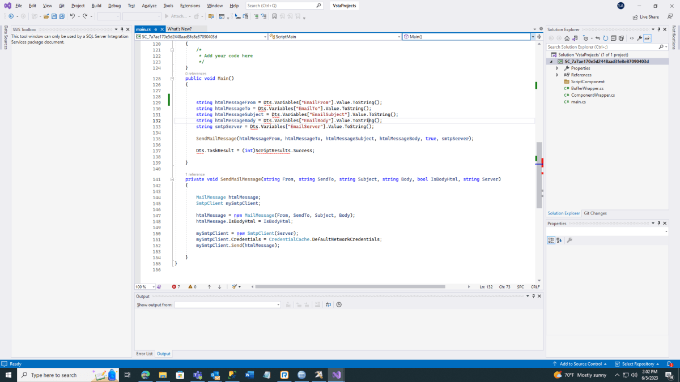Select the Properties Window icon in Properties panel
Image resolution: width=680 pixels, height=382 pixels.
click(x=569, y=240)
